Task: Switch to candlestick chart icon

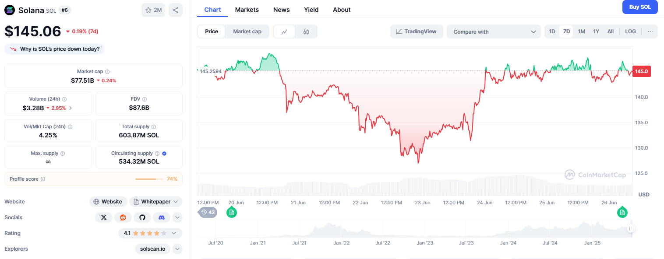Action: pos(306,31)
